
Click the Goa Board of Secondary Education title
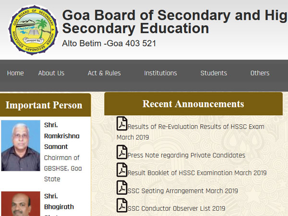tap(175, 22)
